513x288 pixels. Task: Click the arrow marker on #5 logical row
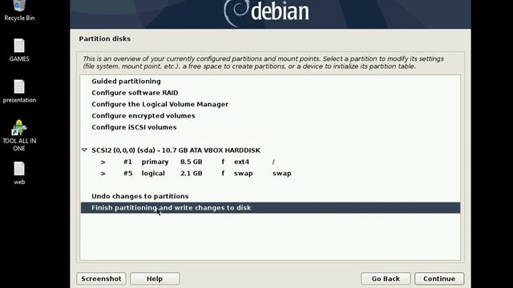[103, 174]
